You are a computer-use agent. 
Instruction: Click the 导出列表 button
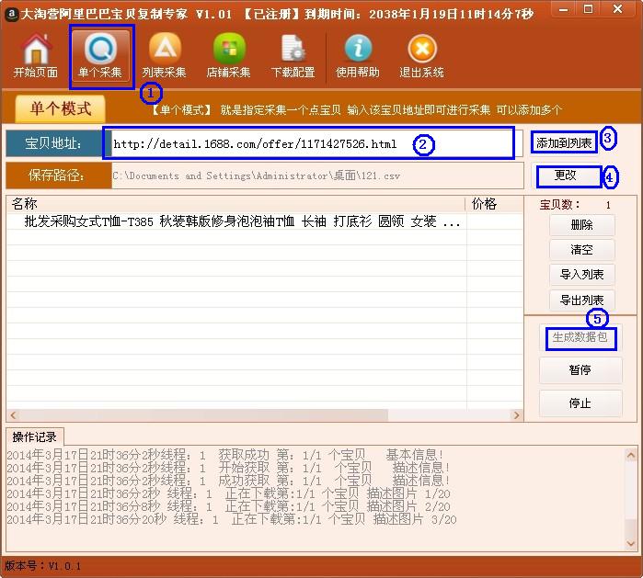coord(581,300)
